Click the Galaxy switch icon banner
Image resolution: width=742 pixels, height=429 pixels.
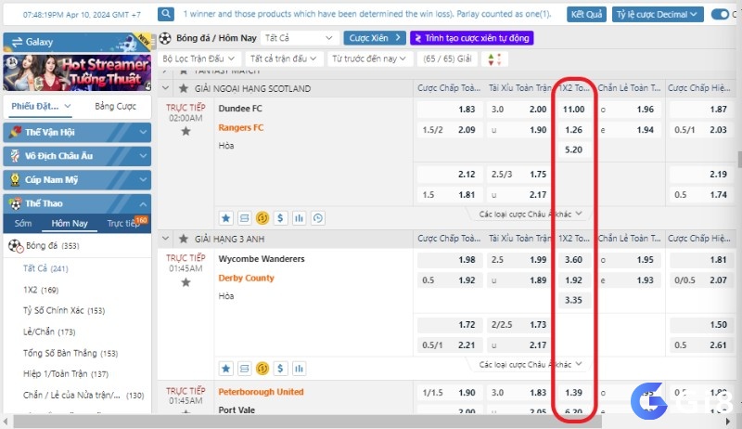(77, 42)
